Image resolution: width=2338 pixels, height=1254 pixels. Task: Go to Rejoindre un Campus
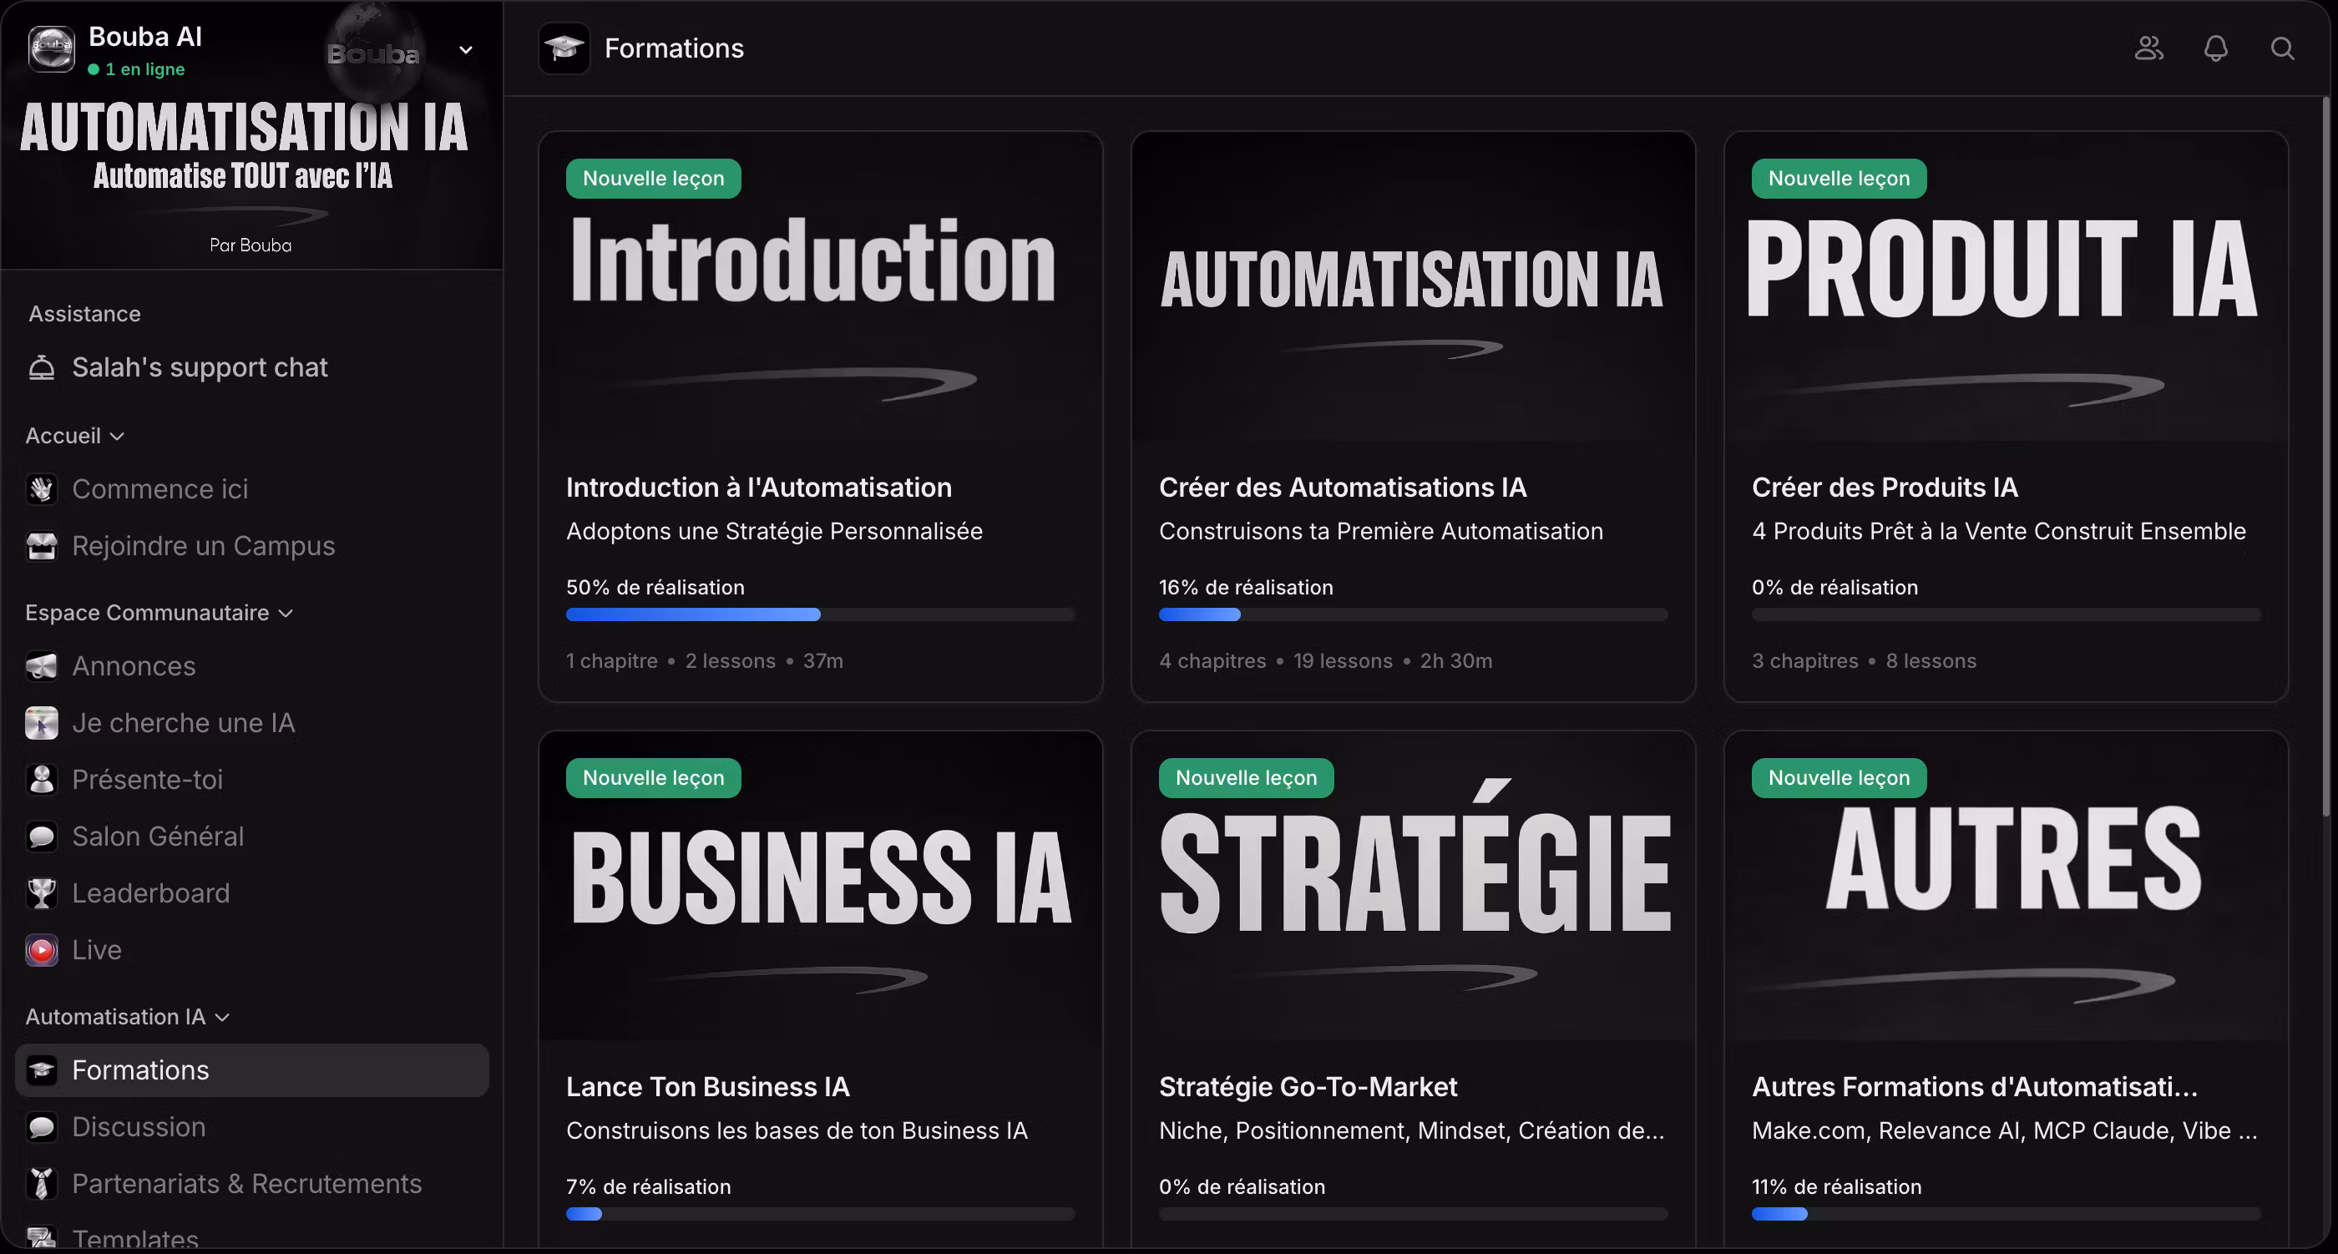(x=203, y=546)
